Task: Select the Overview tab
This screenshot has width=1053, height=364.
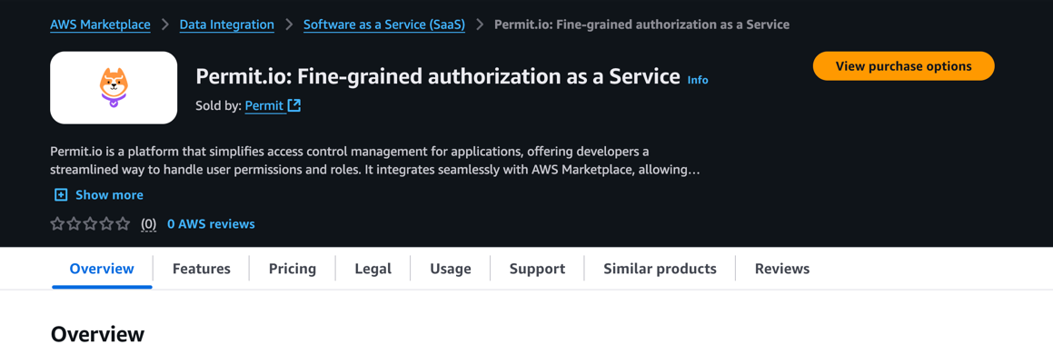Action: 102,269
